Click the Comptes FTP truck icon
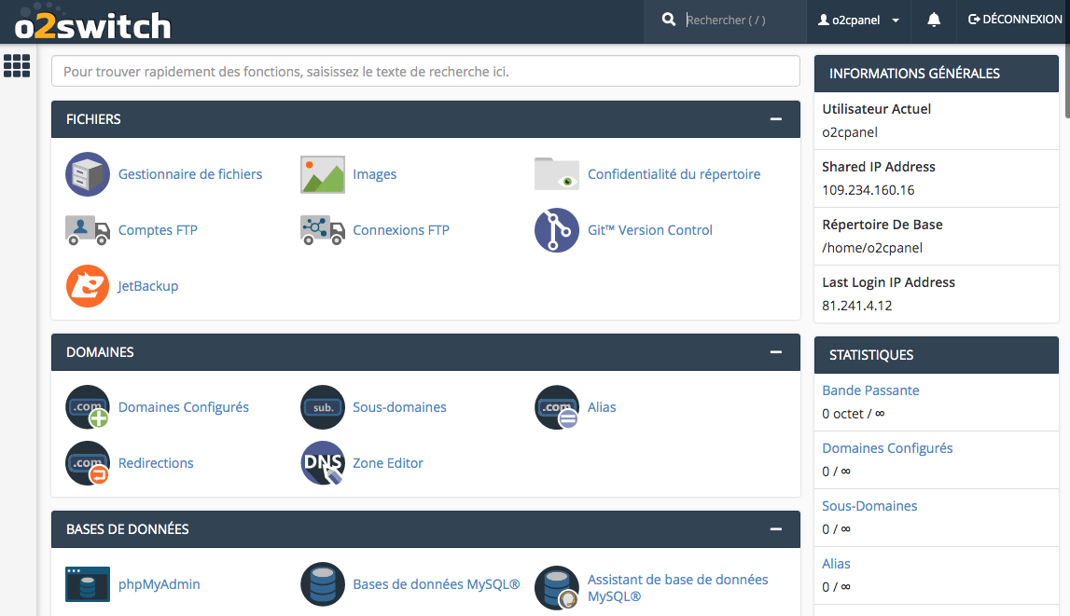Image resolution: width=1070 pixels, height=616 pixels. [x=88, y=230]
